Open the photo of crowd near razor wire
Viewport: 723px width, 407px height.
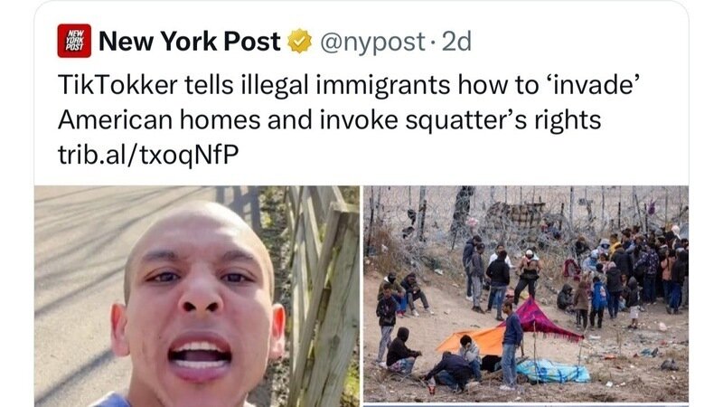click(526, 295)
